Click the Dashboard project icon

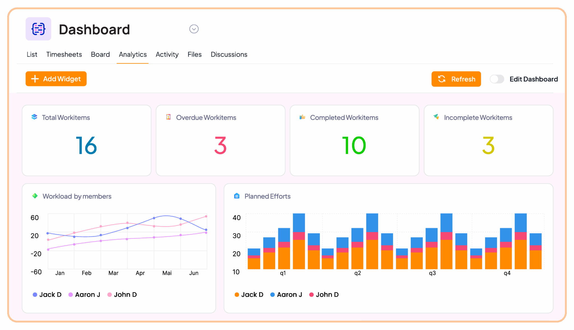(x=38, y=29)
